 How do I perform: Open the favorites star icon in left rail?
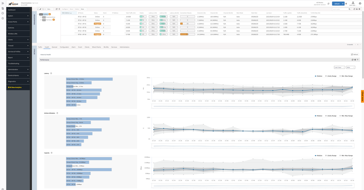[x=3, y=18]
